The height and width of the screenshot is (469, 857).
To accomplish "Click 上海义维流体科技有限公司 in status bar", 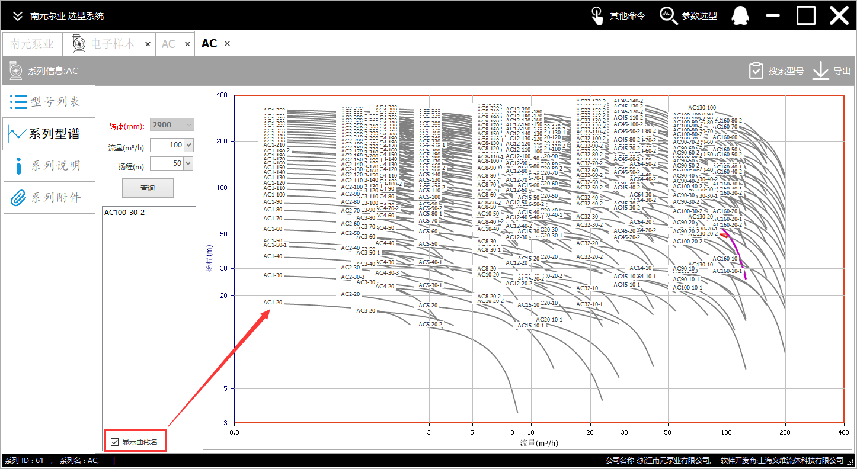I will pos(801,461).
